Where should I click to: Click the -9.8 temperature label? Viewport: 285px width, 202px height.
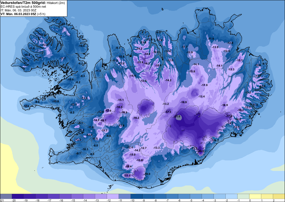[x=37, y=102]
